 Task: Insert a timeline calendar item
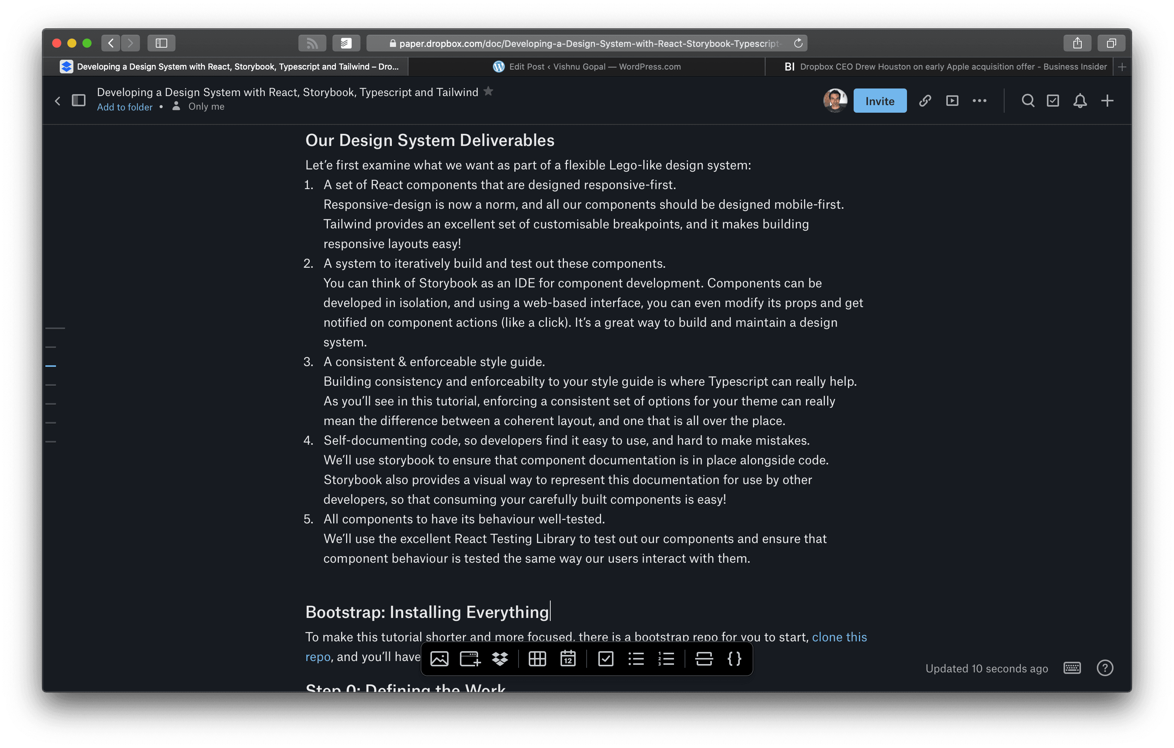(x=568, y=659)
